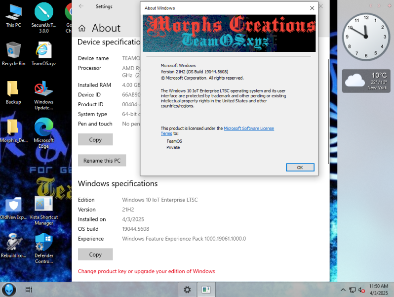This screenshot has width=394, height=297.
Task: Run RebuildIconCache desktop tool
Action: [x=13, y=246]
